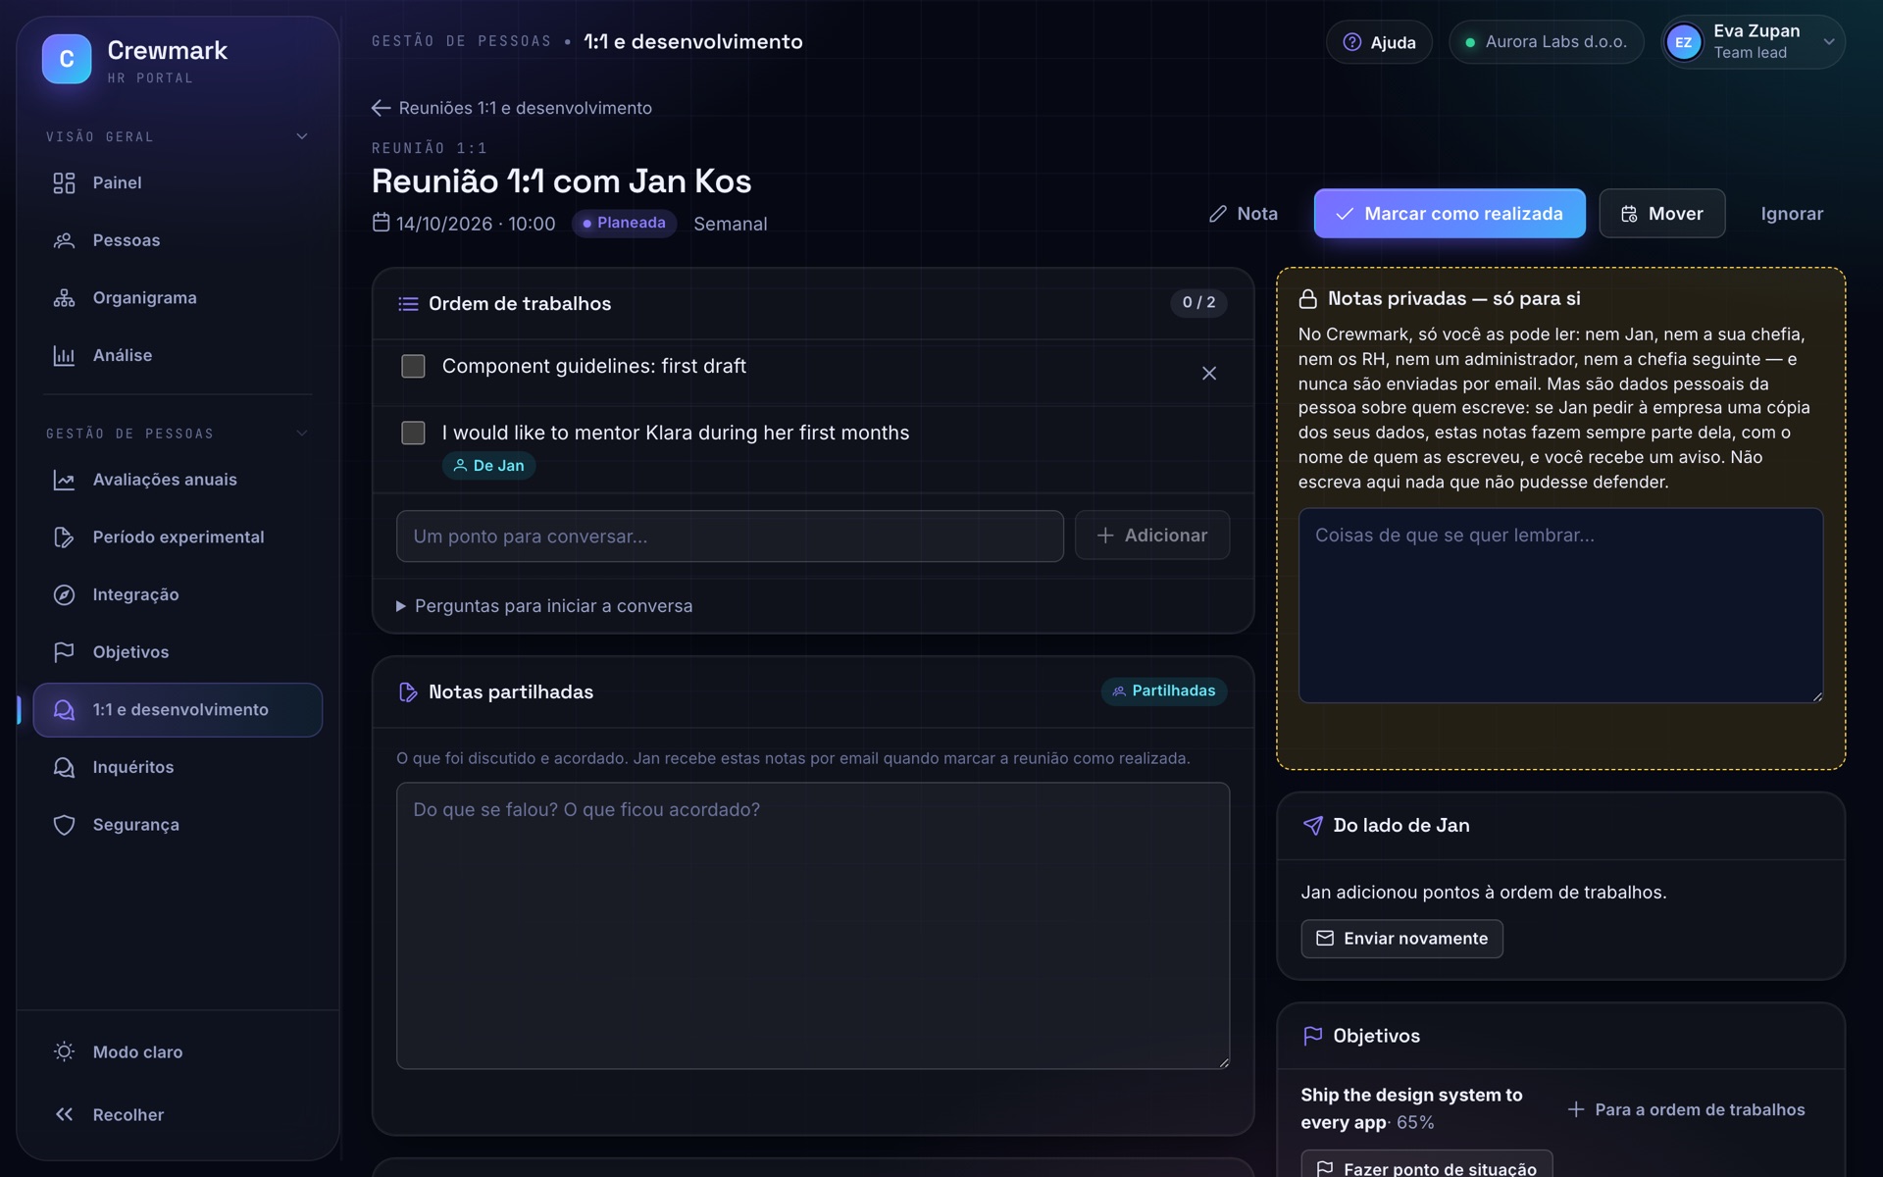Check the Component guidelines: first draft checkbox
The image size is (1883, 1177).
pyautogui.click(x=413, y=366)
